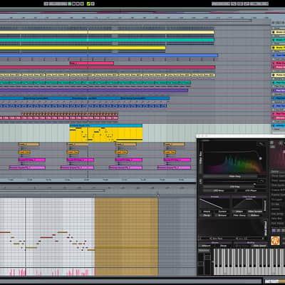Click the bottom time ruler of the arrangement

[98, 180]
